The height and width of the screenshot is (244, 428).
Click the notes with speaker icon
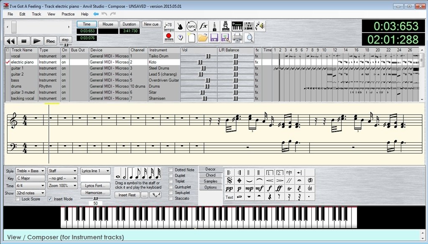coord(260,26)
